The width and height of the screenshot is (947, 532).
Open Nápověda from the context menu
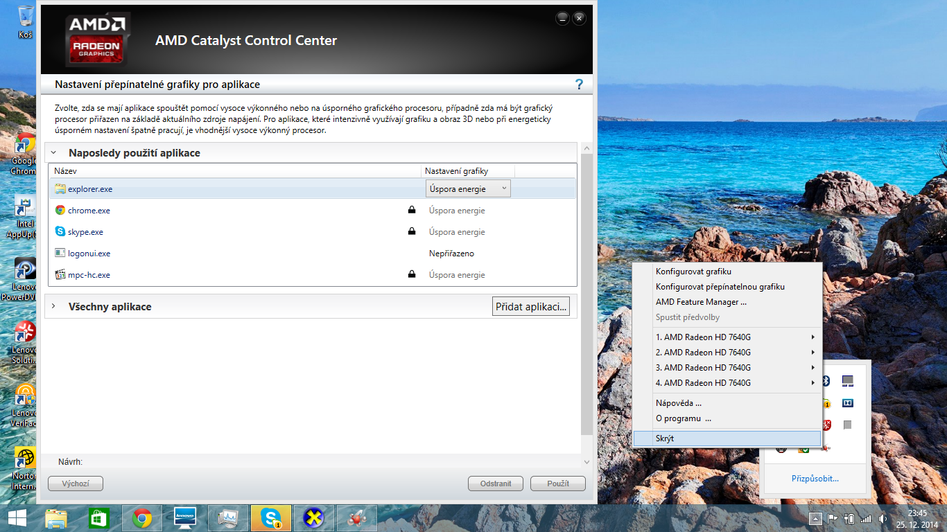click(679, 403)
